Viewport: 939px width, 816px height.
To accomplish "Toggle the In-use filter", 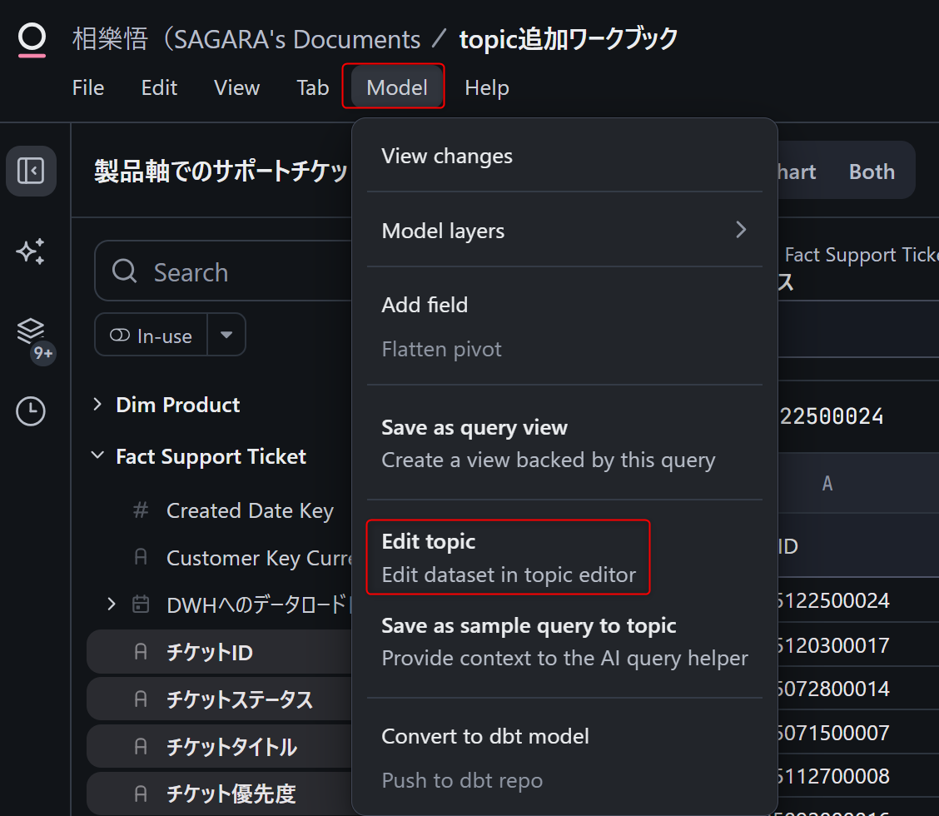I will (151, 336).
